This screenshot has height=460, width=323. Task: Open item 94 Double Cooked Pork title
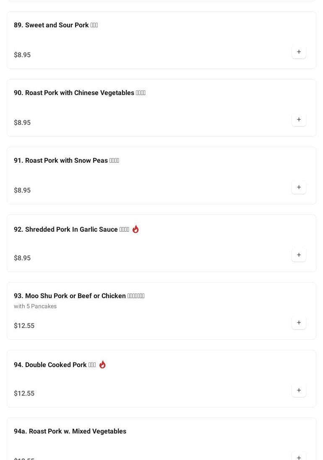pyautogui.click(x=55, y=365)
